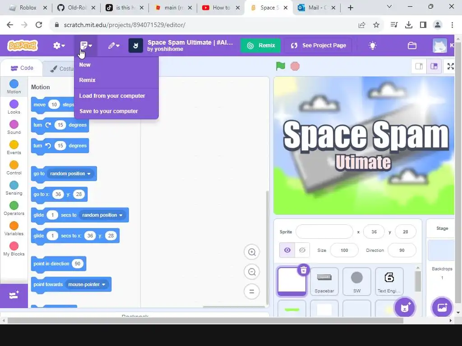This screenshot has width=462, height=346.
Task: Click the Scratch logo
Action: (23, 46)
